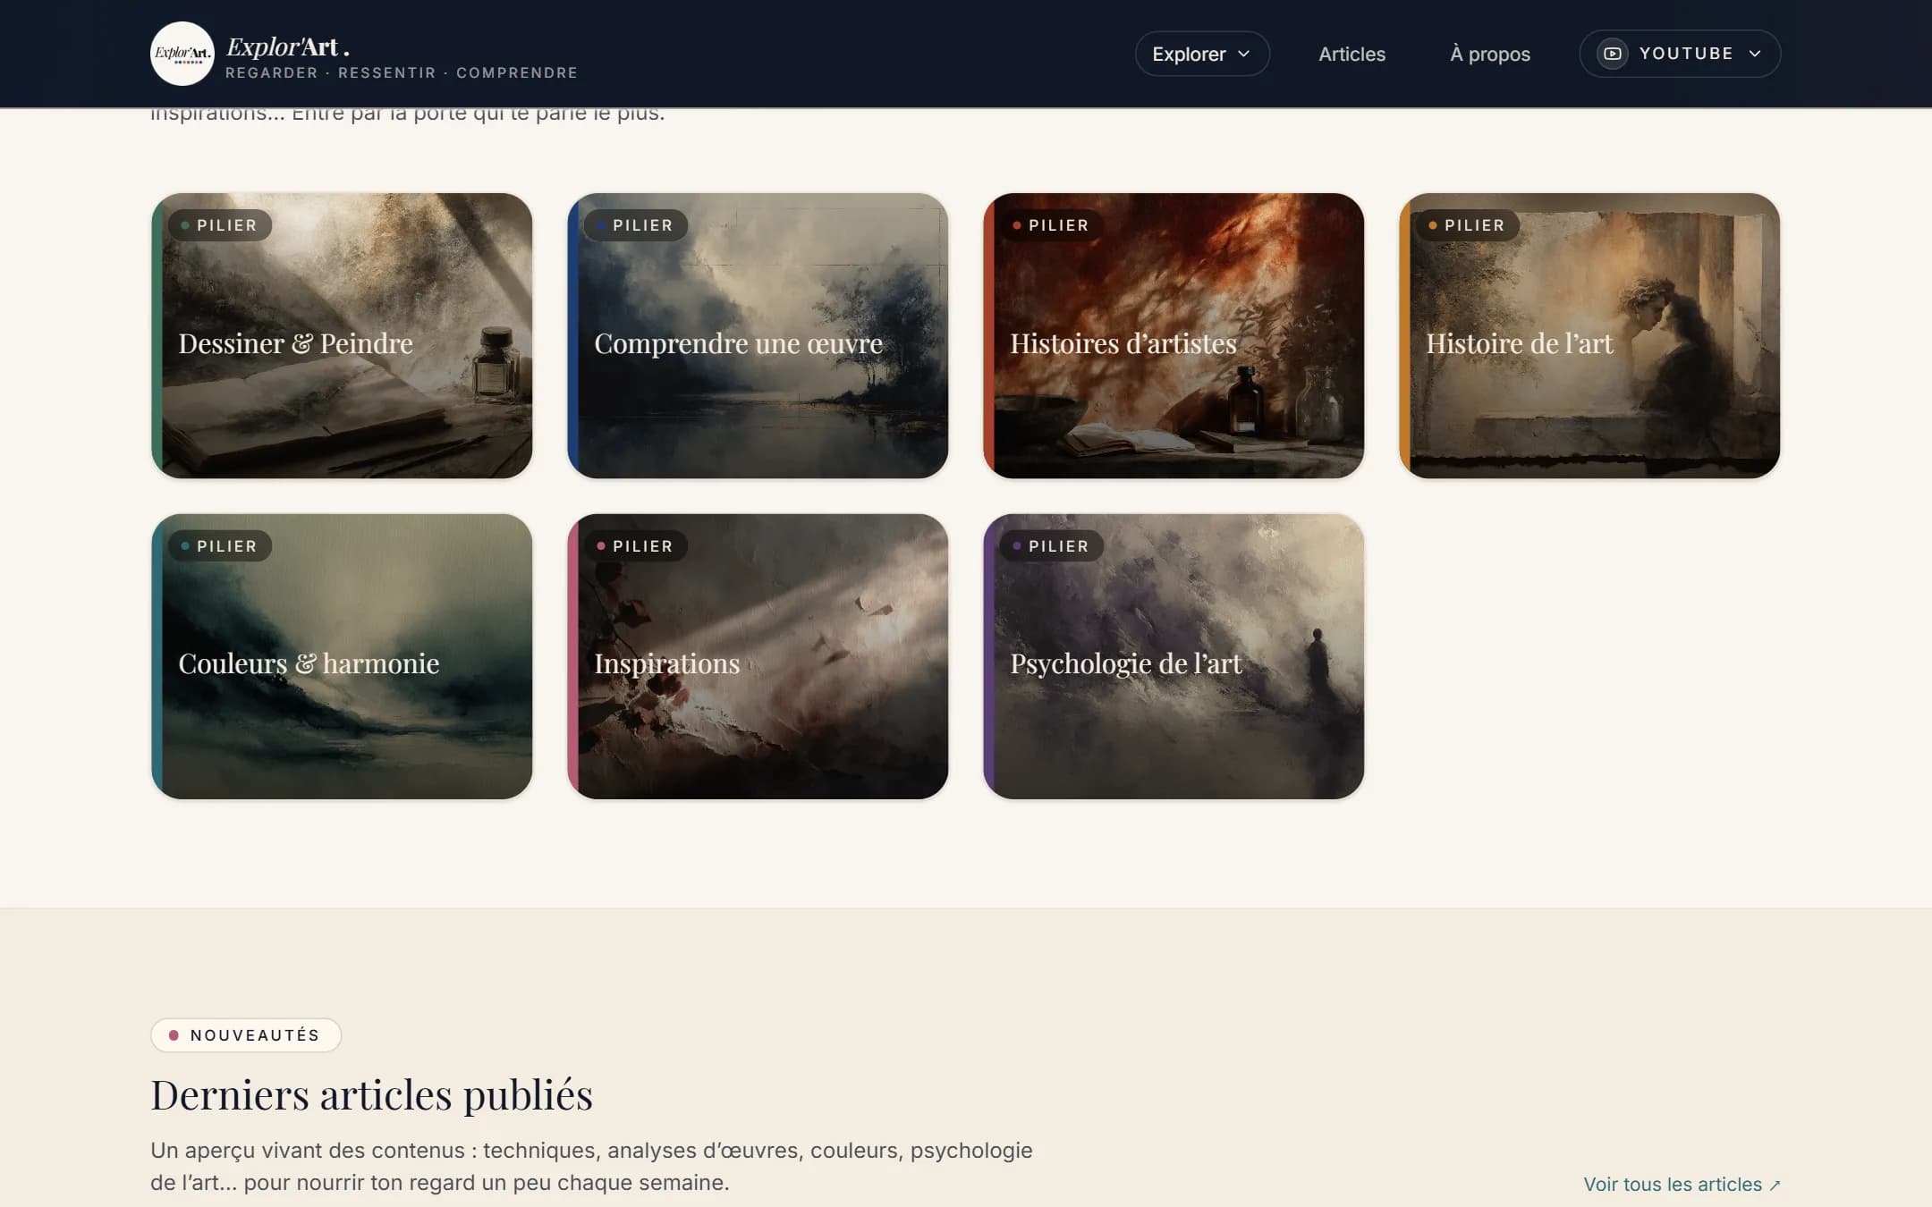Open the Explorer menu
1932x1207 pixels.
pyautogui.click(x=1202, y=54)
